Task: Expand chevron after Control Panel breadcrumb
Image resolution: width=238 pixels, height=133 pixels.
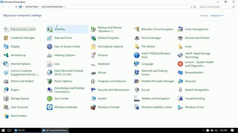Action: [40, 7]
